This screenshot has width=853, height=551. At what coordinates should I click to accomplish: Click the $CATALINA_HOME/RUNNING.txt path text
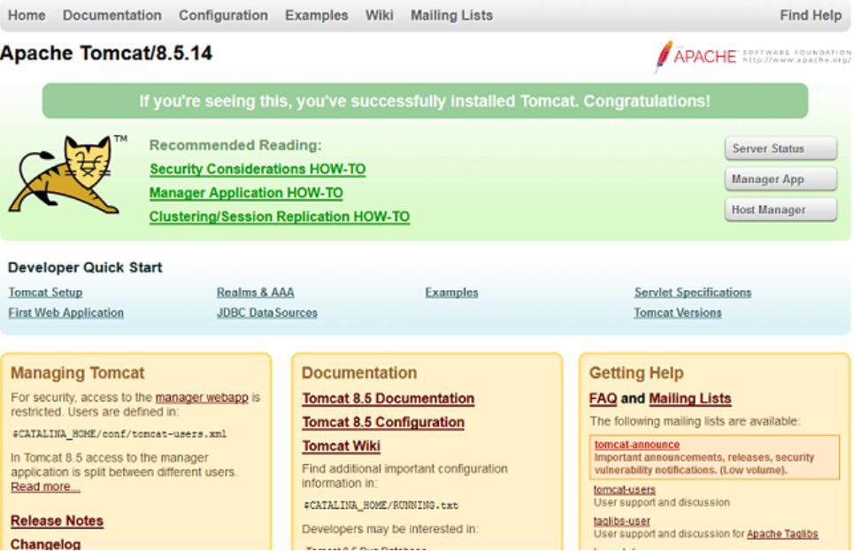(x=380, y=505)
